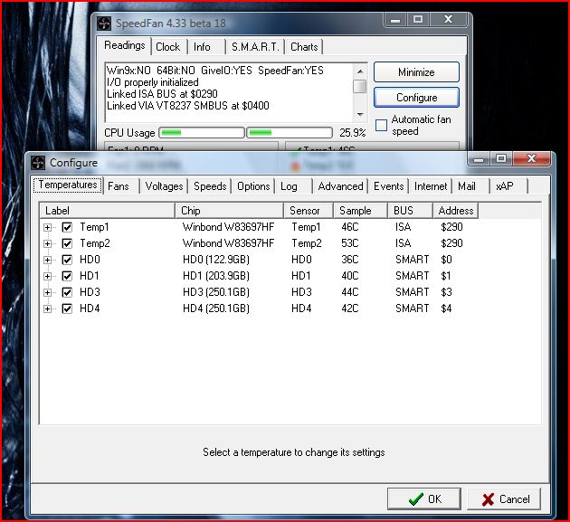The height and width of the screenshot is (522, 570).
Task: Uncheck the HD4 checkbox
Action: [x=67, y=309]
